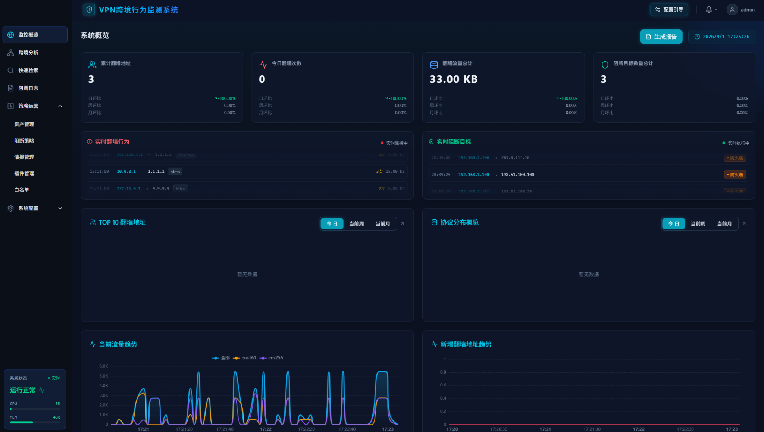Select 当前月 in 协议分布概览
The width and height of the screenshot is (764, 432).
coord(724,224)
